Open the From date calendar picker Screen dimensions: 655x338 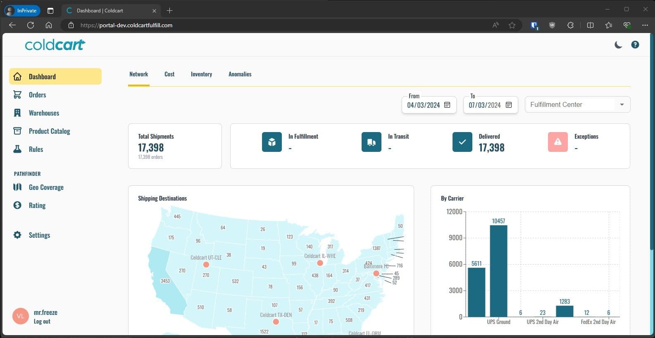coord(447,105)
